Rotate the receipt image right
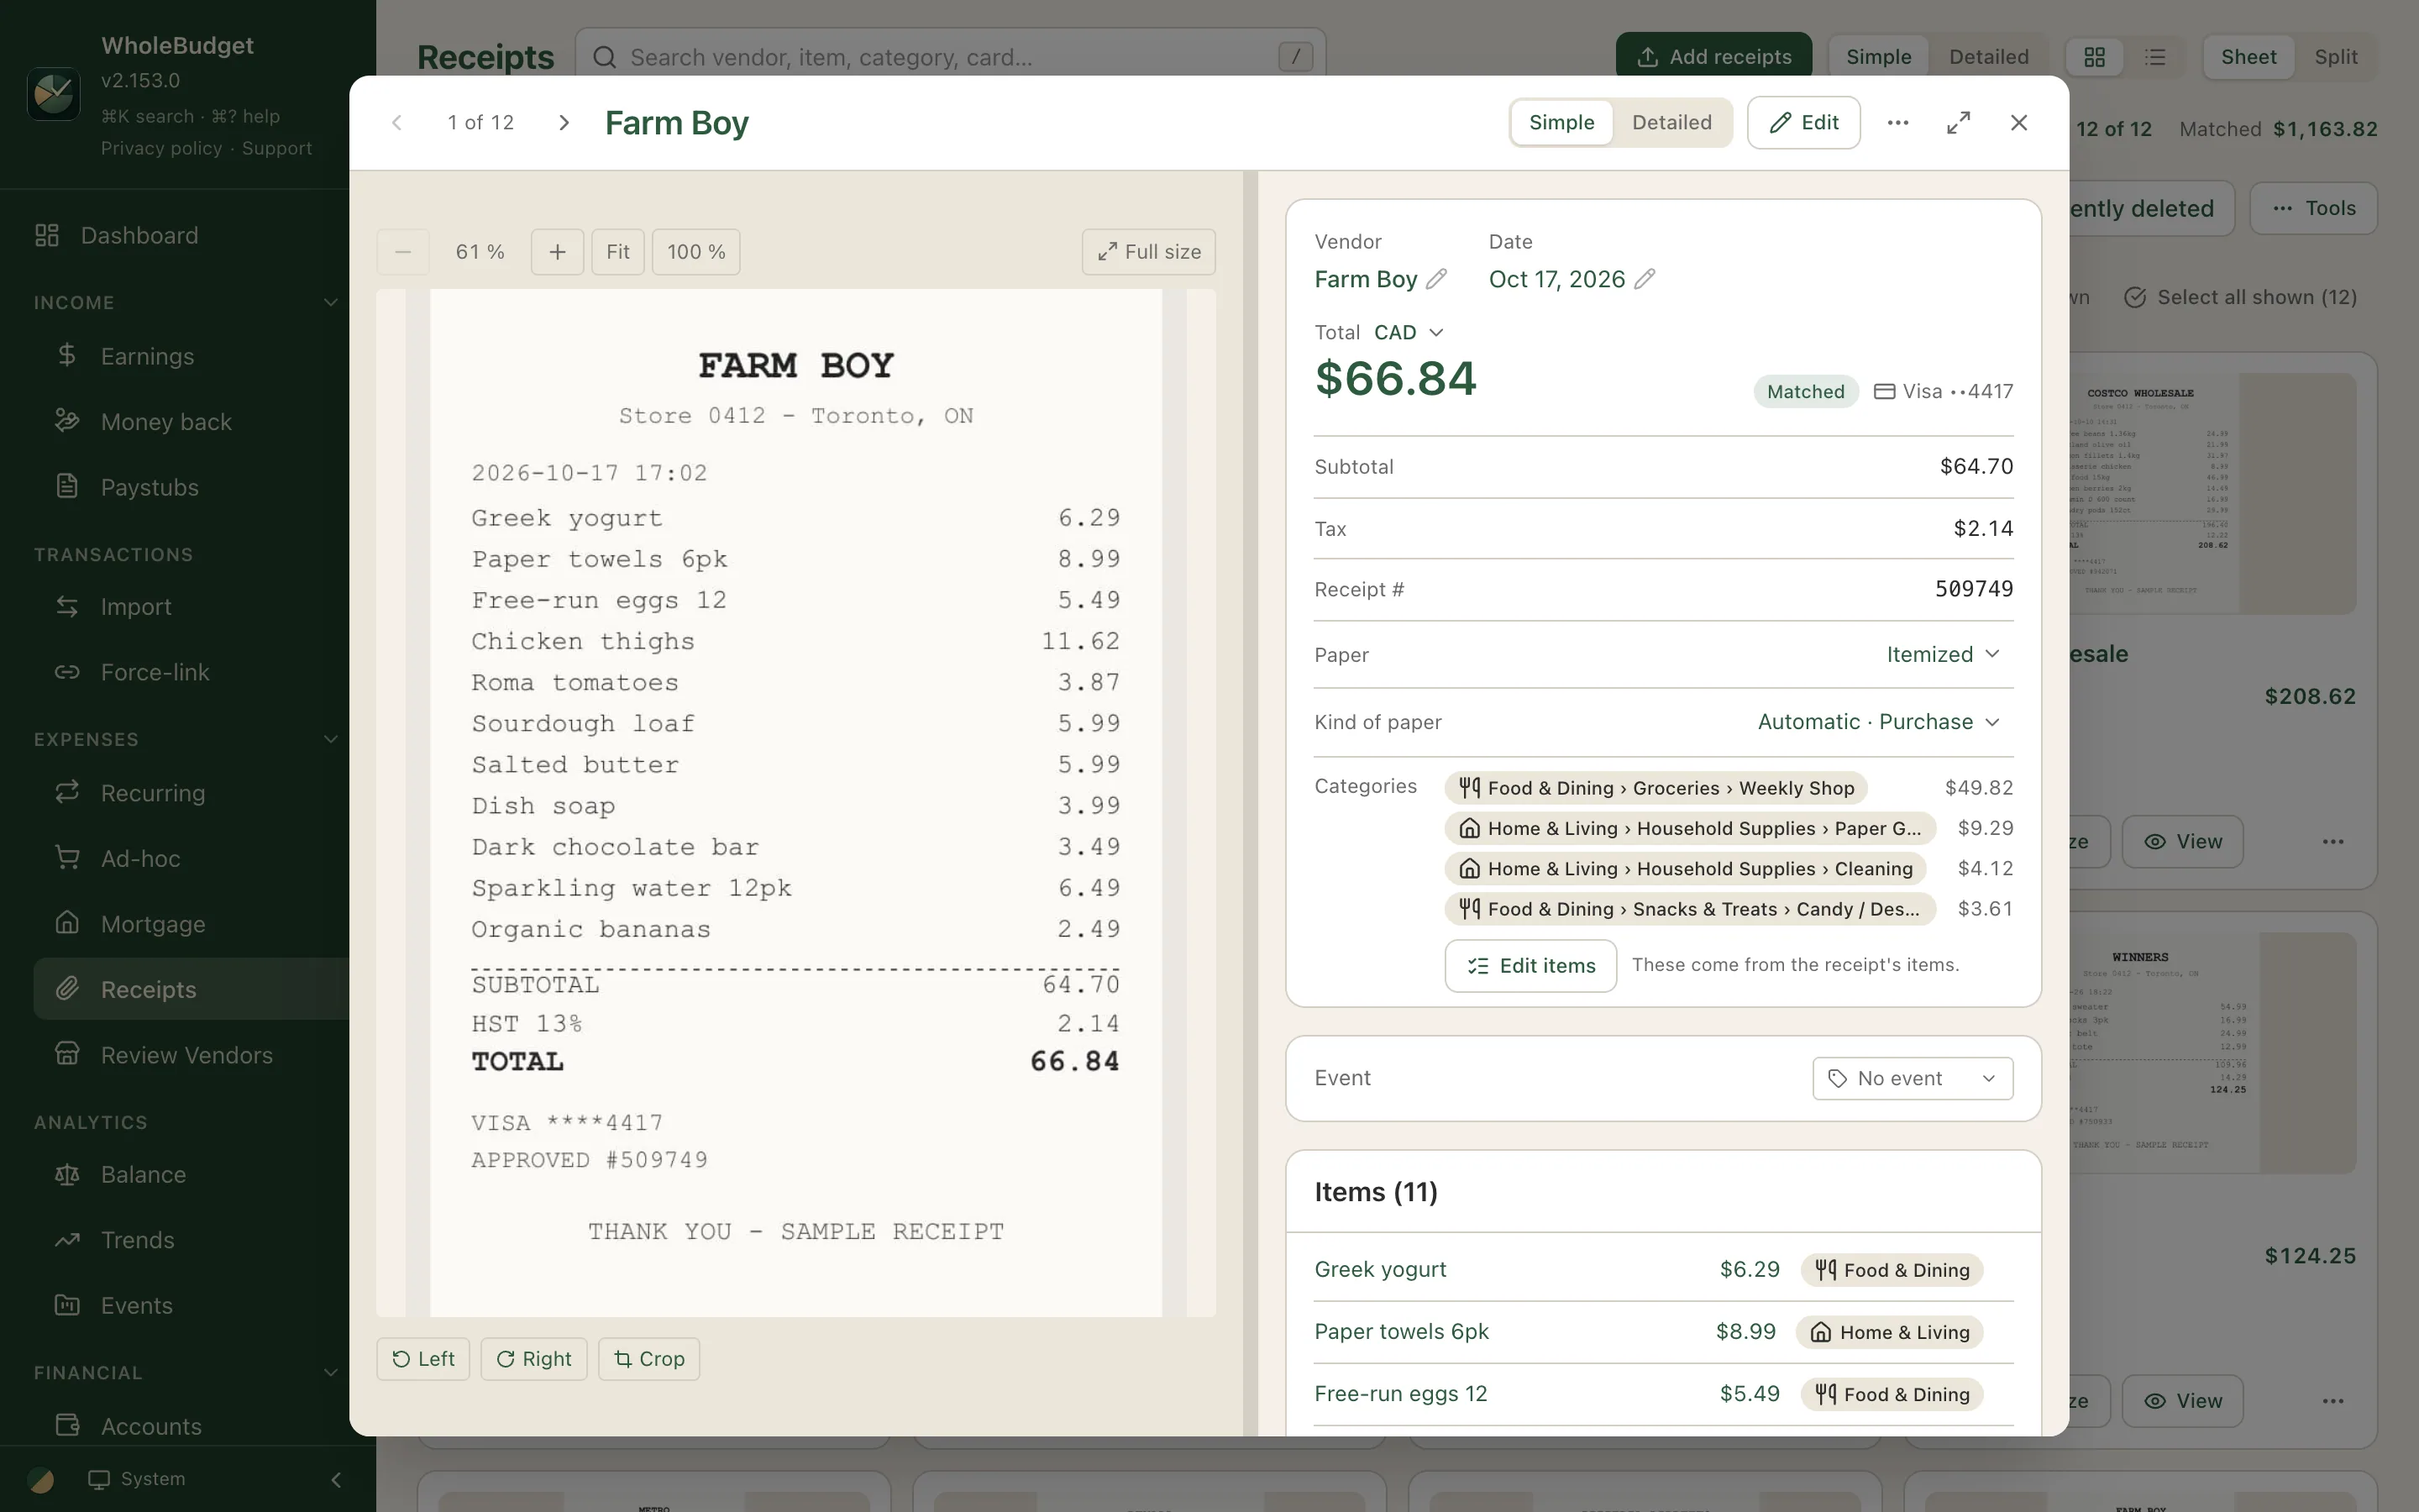Viewport: 2419px width, 1512px height. [534, 1358]
